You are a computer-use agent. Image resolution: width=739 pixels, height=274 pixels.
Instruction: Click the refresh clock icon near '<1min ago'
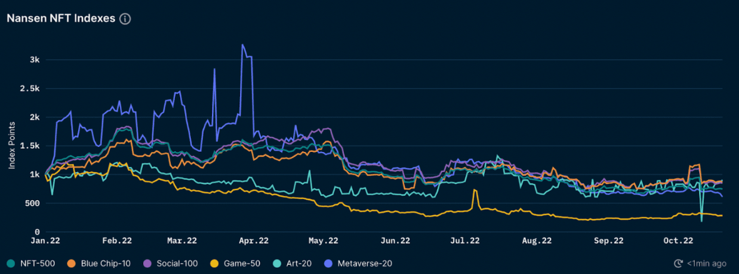tap(678, 263)
